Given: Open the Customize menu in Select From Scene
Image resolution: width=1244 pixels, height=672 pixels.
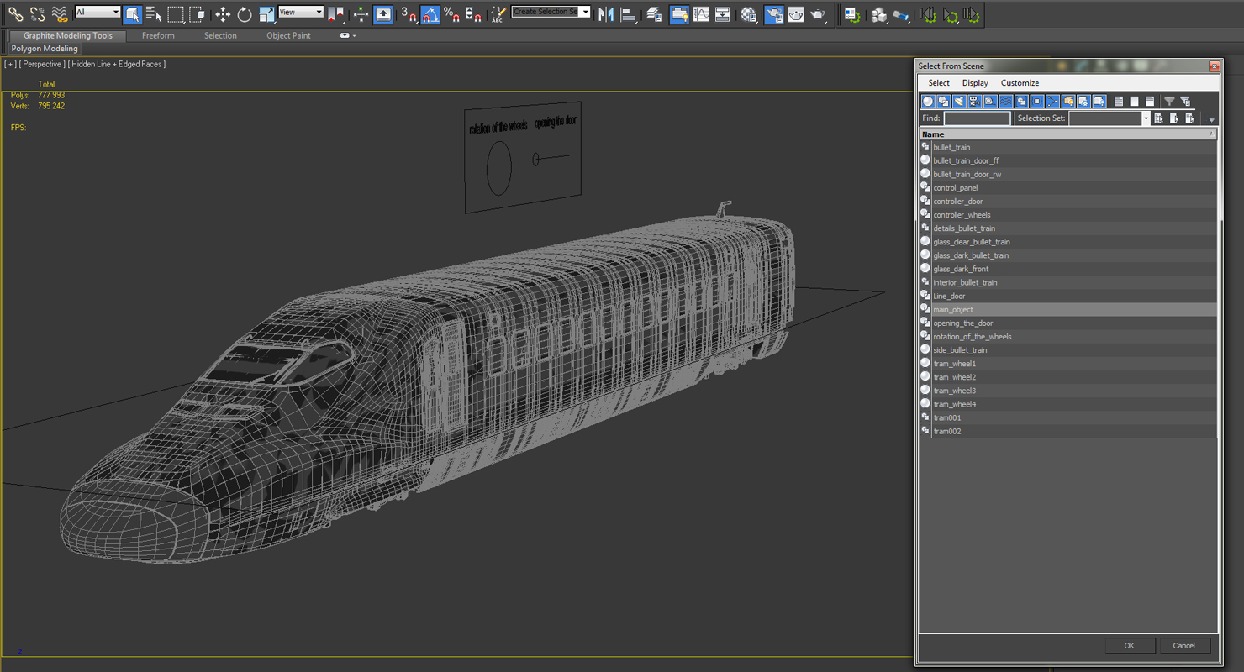Looking at the screenshot, I should tap(1020, 83).
